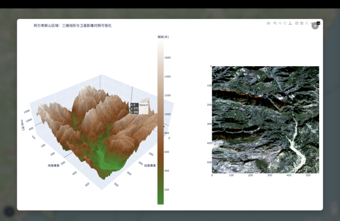This screenshot has width=340, height=221.
Task: Select the Zoom magnifier tool in modebar
Action: [x=275, y=23]
